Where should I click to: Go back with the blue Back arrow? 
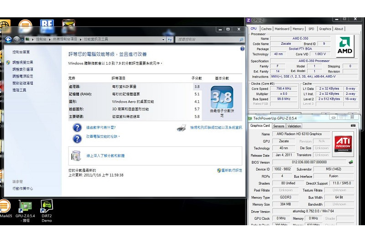(8, 40)
